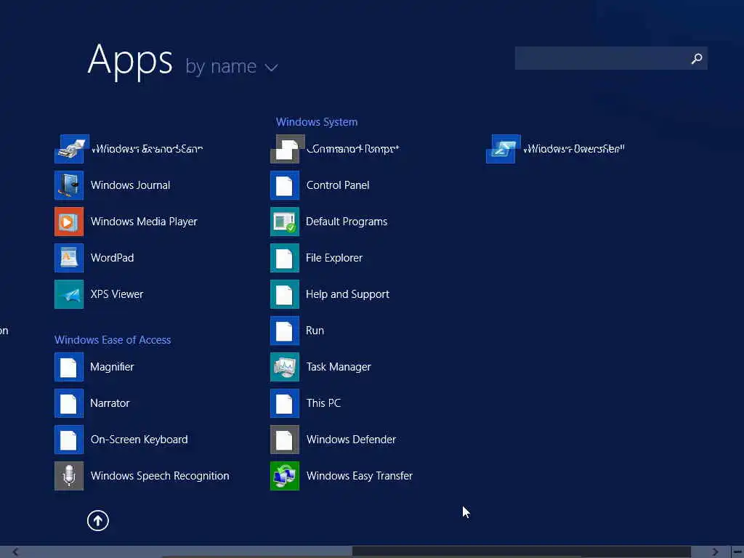744x558 pixels.
Task: Open the Windows PowerShell icon
Action: point(503,149)
